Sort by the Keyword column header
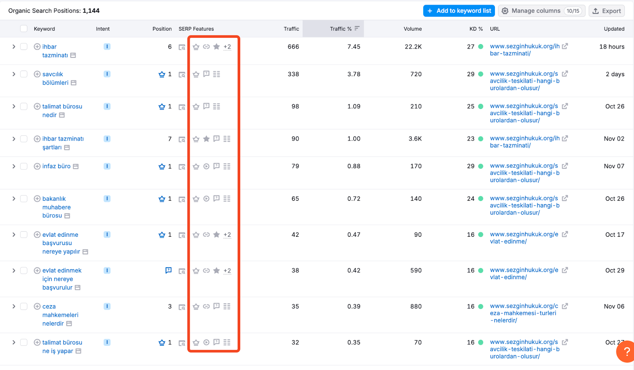The width and height of the screenshot is (634, 370). coord(44,29)
